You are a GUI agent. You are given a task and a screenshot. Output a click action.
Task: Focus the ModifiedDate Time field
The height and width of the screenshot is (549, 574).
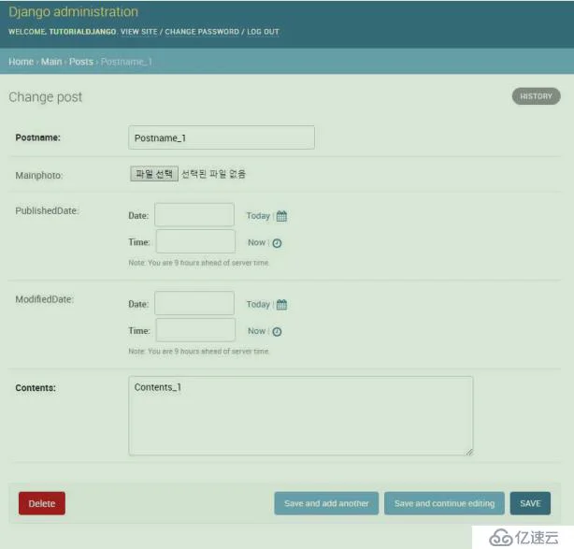coord(195,329)
